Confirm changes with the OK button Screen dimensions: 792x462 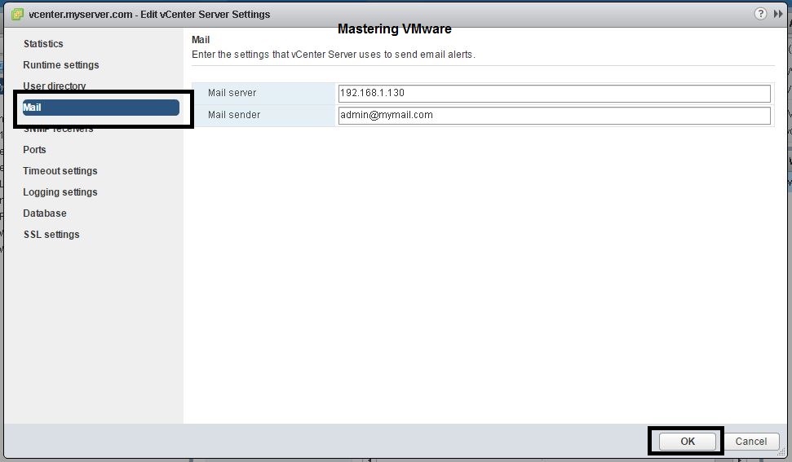point(688,442)
